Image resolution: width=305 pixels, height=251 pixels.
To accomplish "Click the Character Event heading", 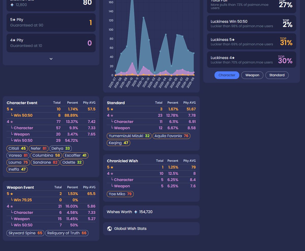I will click(22, 103).
